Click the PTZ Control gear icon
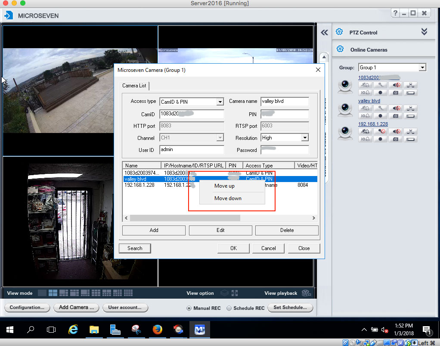Screen dimensions: 440x346 (x=339, y=32)
